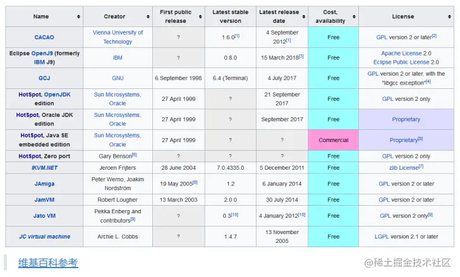
Task: Select '2.0.0' version in JamVM row
Action: click(x=230, y=199)
